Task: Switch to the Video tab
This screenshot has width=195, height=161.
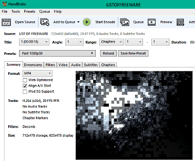Action: click(63, 65)
